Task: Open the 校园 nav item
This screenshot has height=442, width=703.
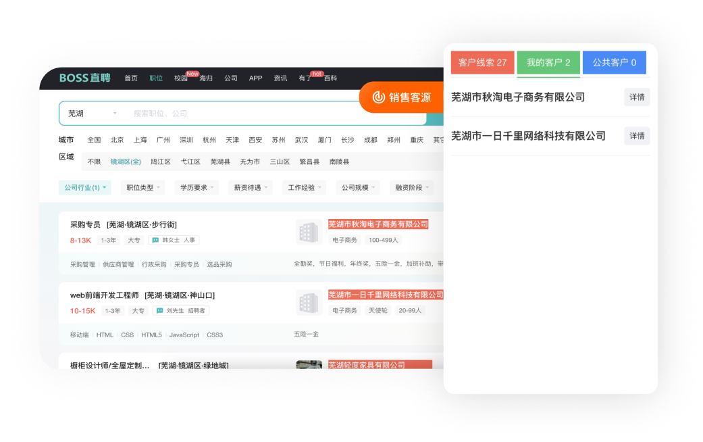Action: [x=181, y=78]
